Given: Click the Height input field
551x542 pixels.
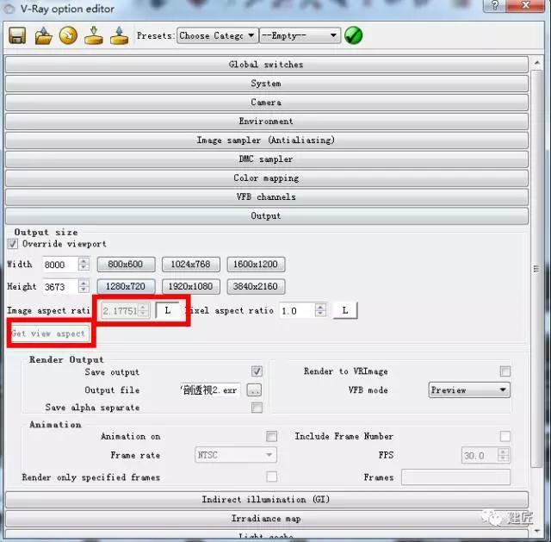Looking at the screenshot, I should pos(59,287).
